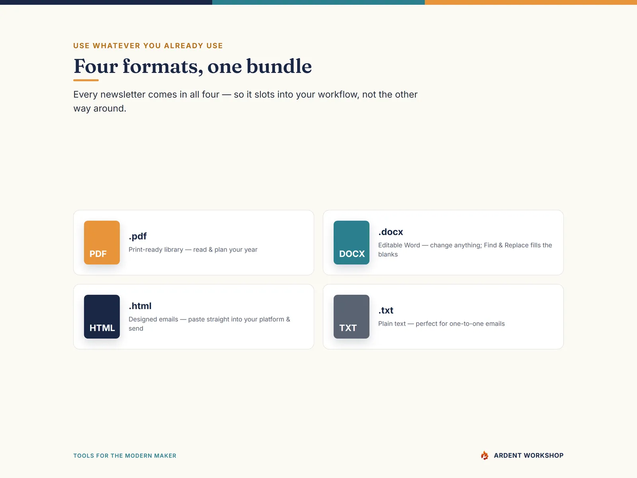Click the gray TXT file icon
Image resolution: width=637 pixels, height=478 pixels.
click(x=352, y=317)
